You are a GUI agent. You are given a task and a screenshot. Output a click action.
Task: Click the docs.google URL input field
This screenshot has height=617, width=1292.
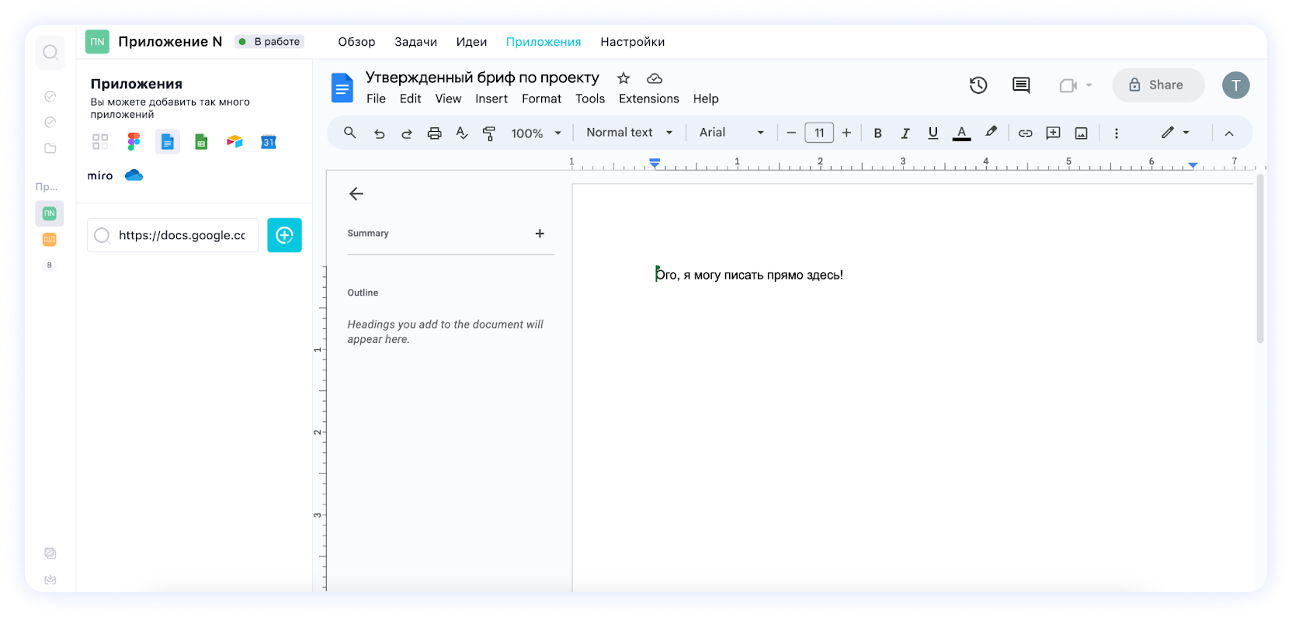click(182, 235)
